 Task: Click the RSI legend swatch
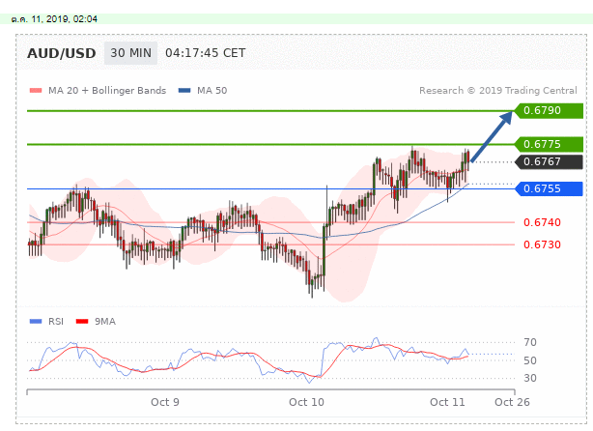point(36,321)
